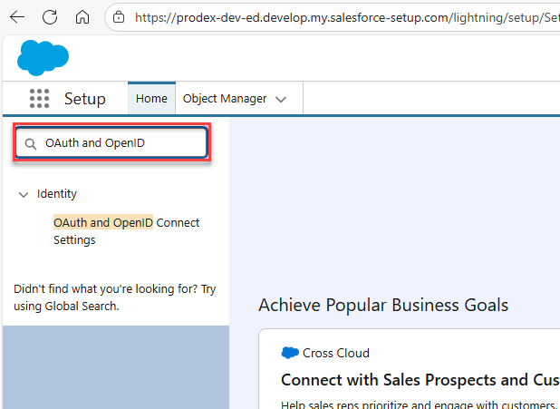Switch to the Home tab
The width and height of the screenshot is (560, 409).
(151, 98)
